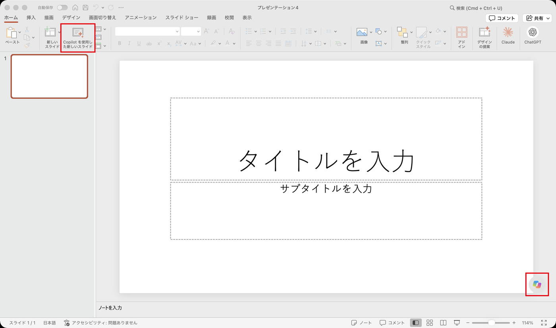Viewport: 556px width, 328px height.
Task: Switch to the デザイン tab
Action: [x=71, y=17]
